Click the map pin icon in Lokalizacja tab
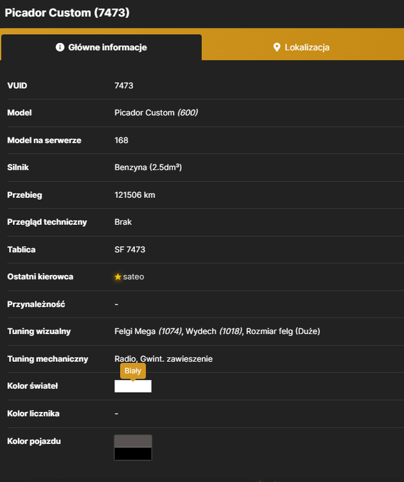 tap(276, 48)
